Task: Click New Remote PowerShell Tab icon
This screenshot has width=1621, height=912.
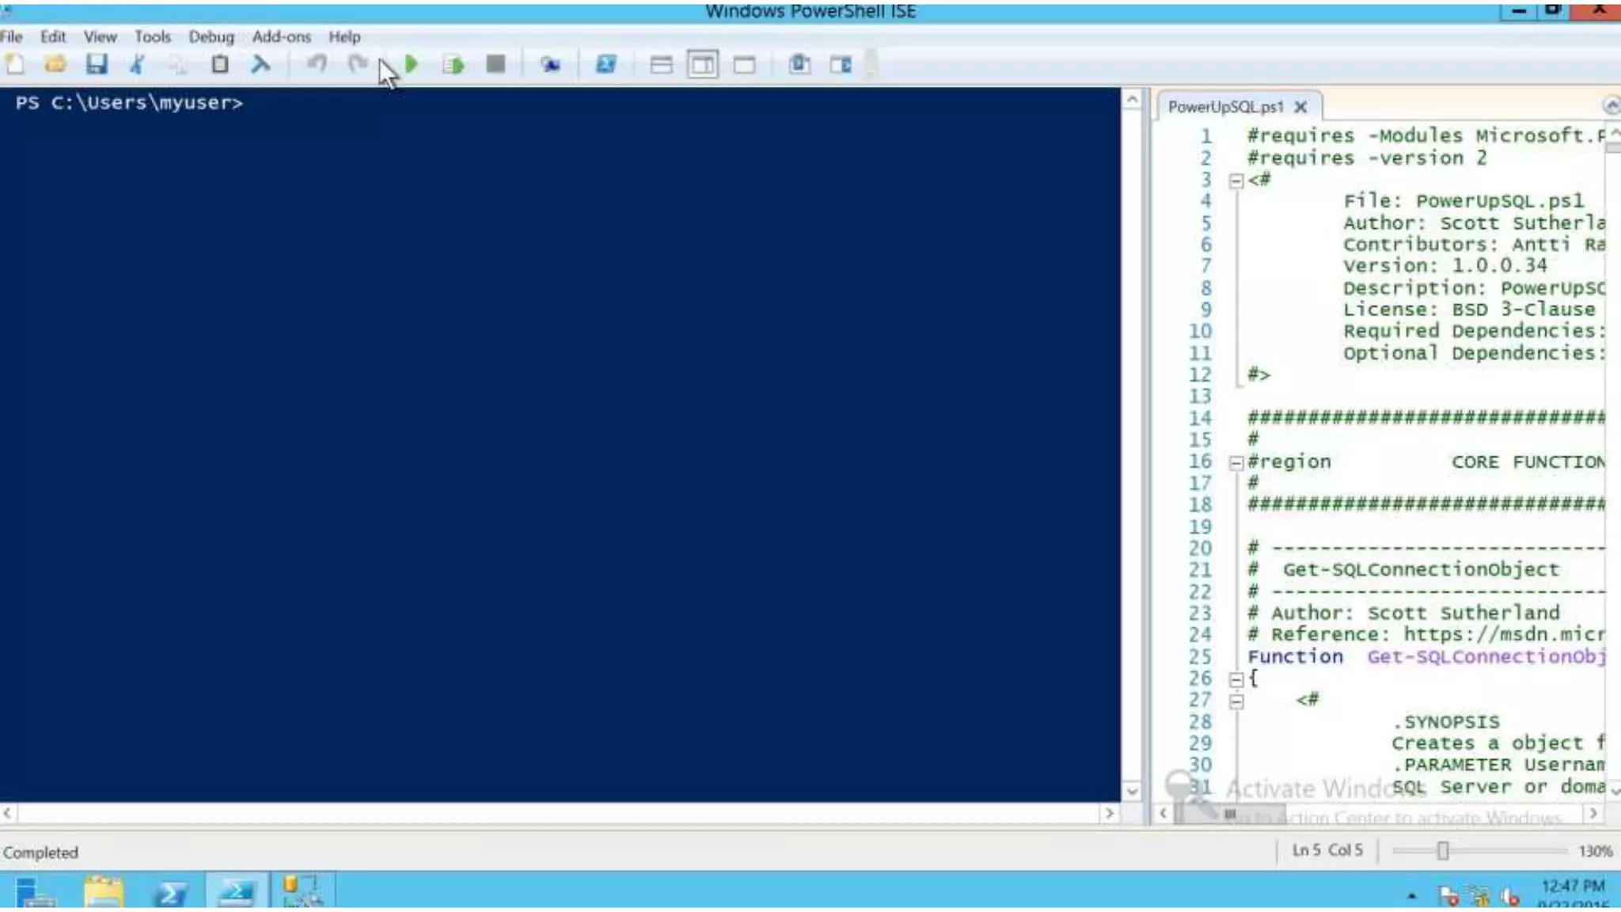Action: [x=550, y=64]
